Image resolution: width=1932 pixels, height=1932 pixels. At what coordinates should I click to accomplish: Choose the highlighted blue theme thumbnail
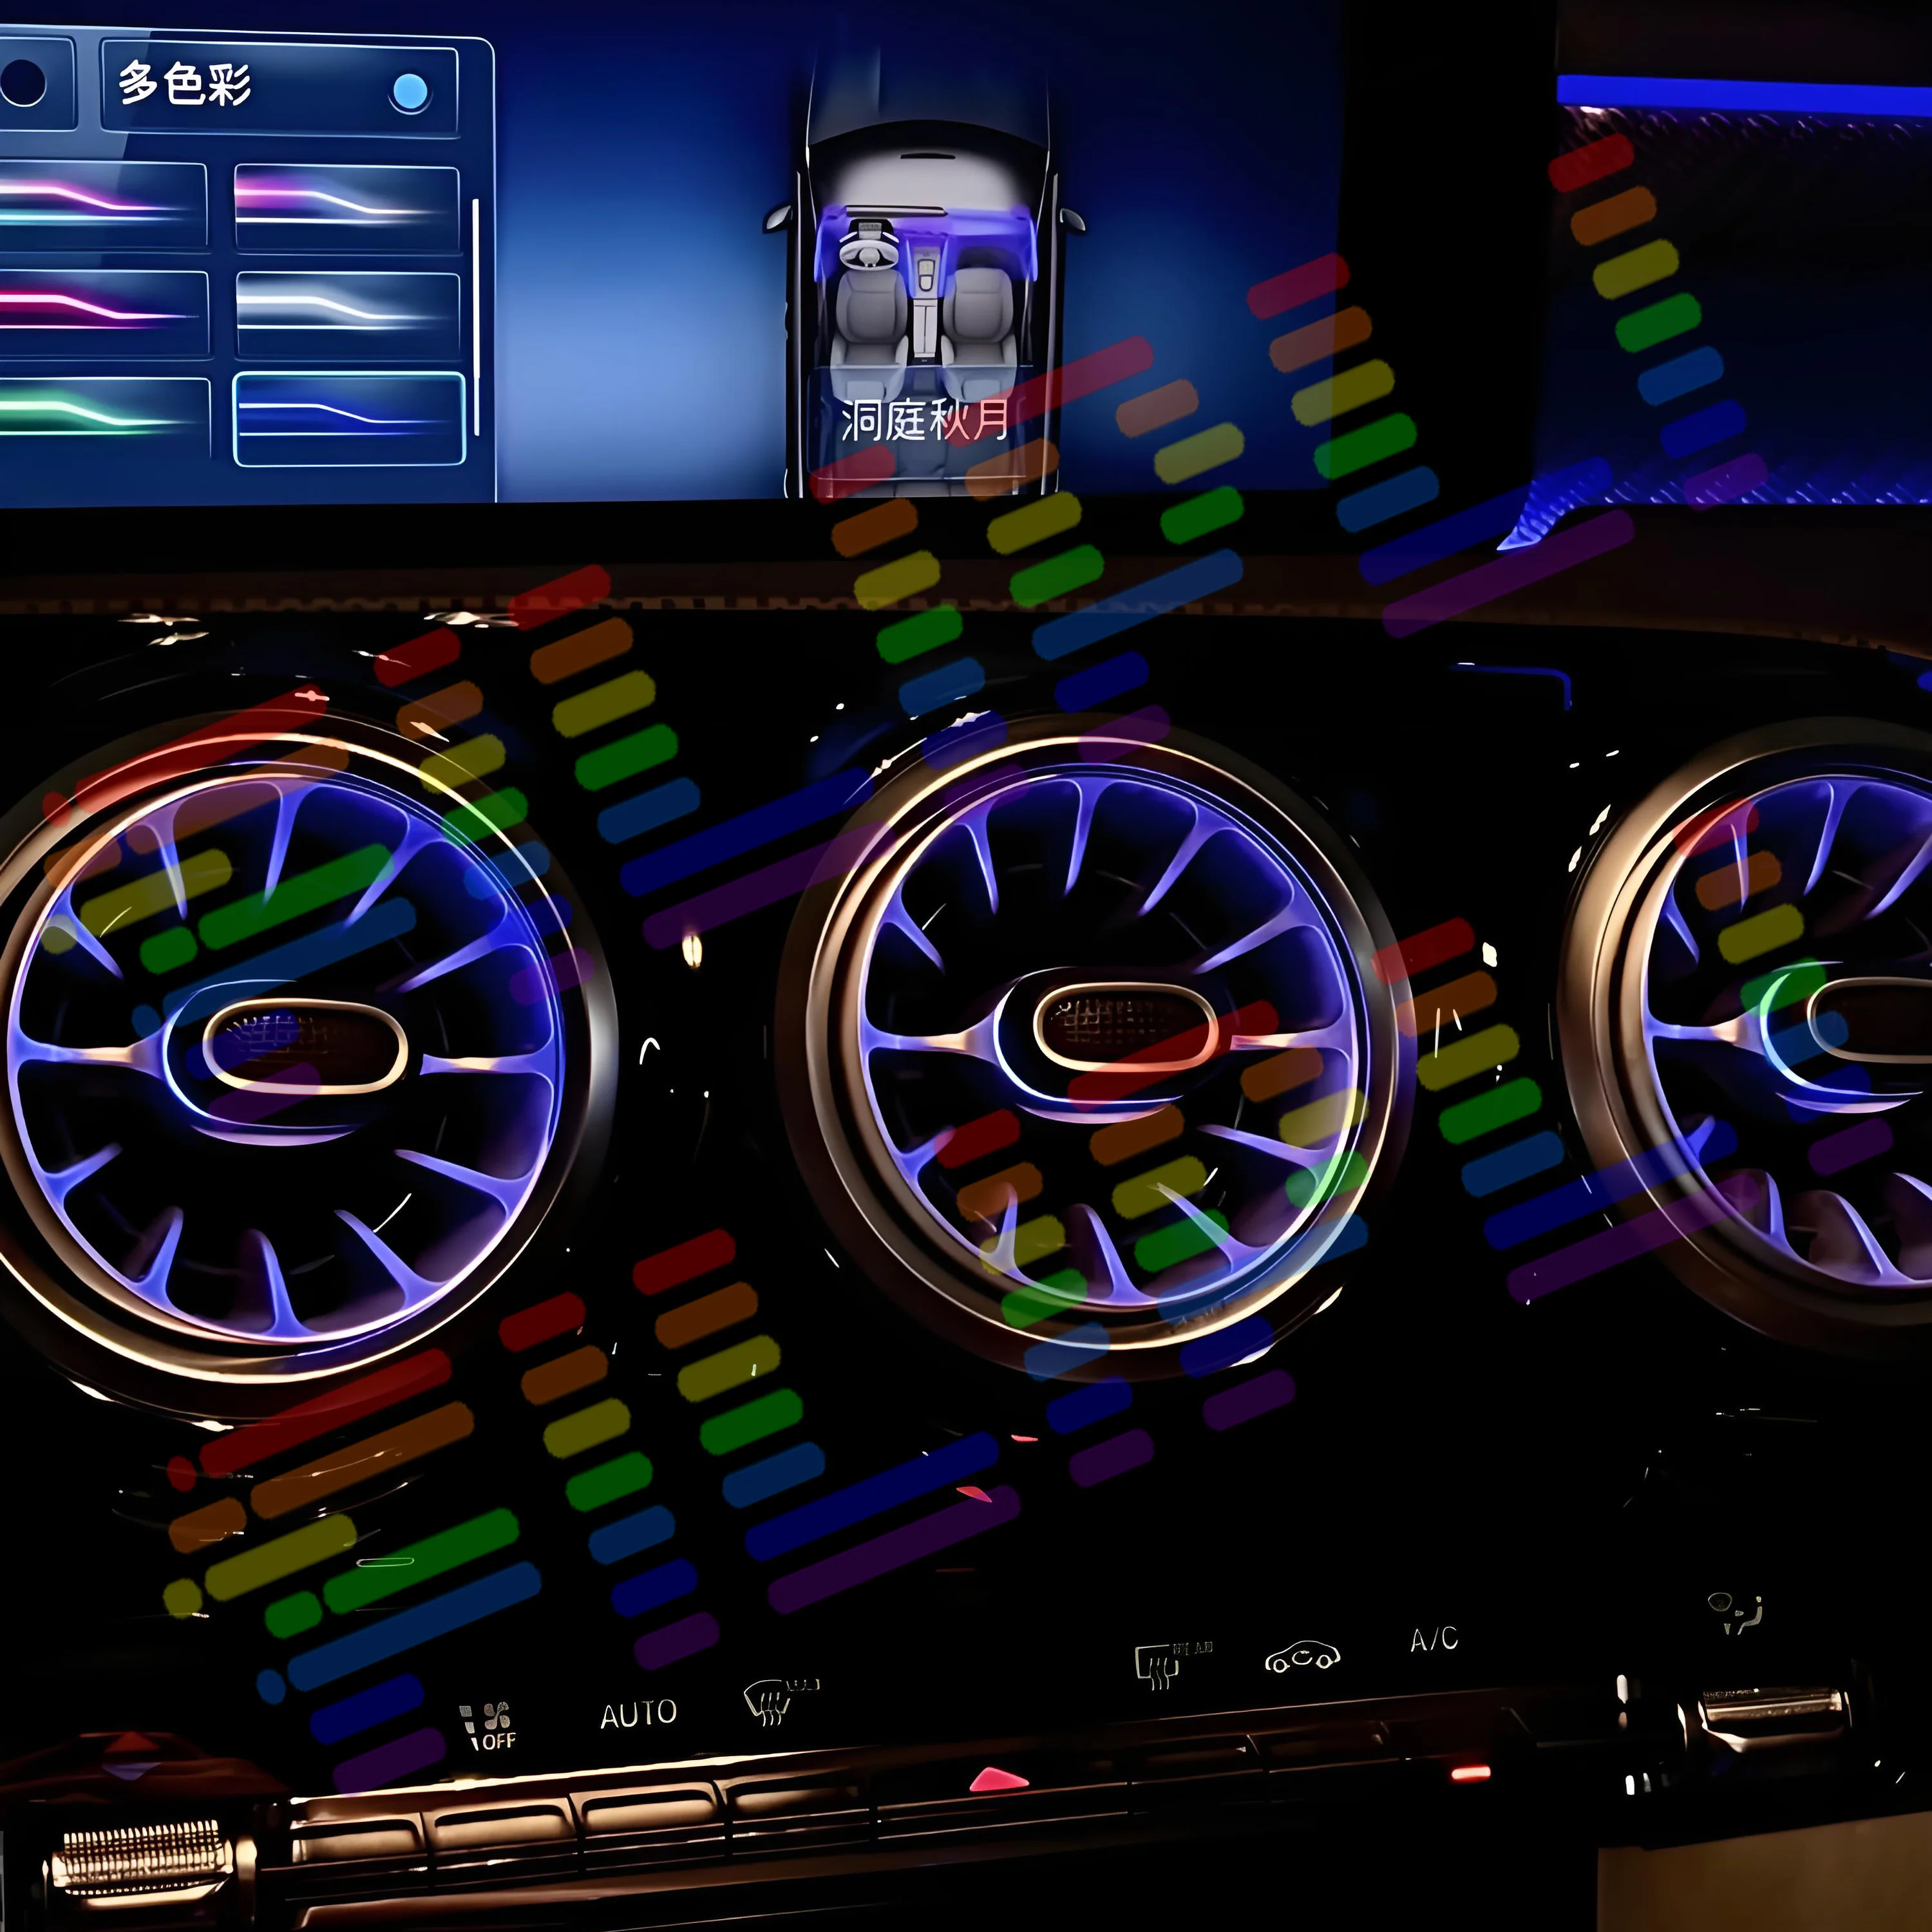[349, 419]
